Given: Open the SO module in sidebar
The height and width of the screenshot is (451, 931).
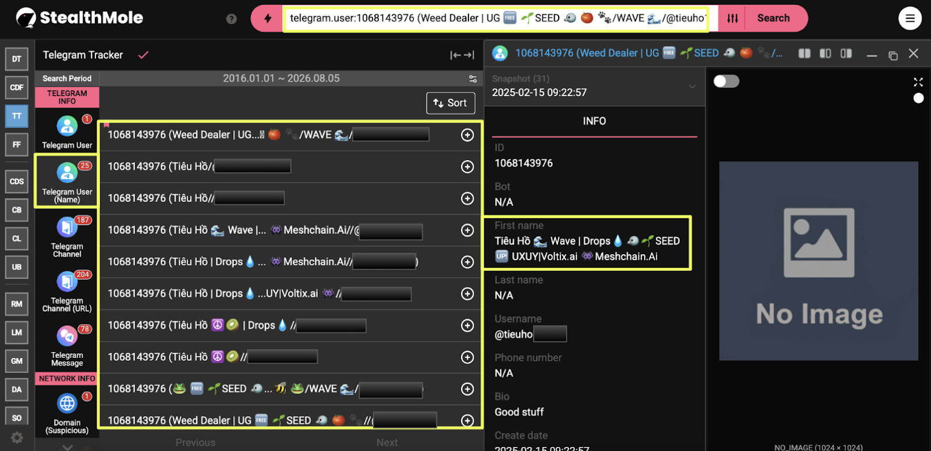Looking at the screenshot, I should [x=17, y=417].
